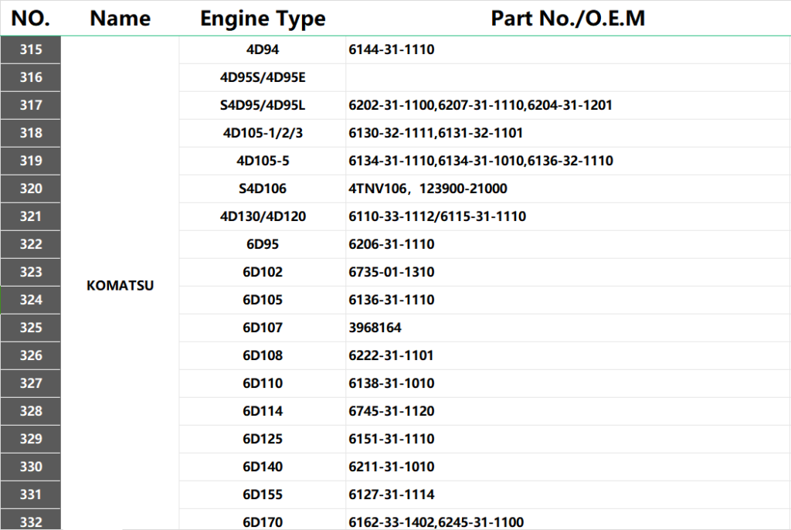Select row number 321
Viewport: 791px width, 530px height.
pos(31,216)
